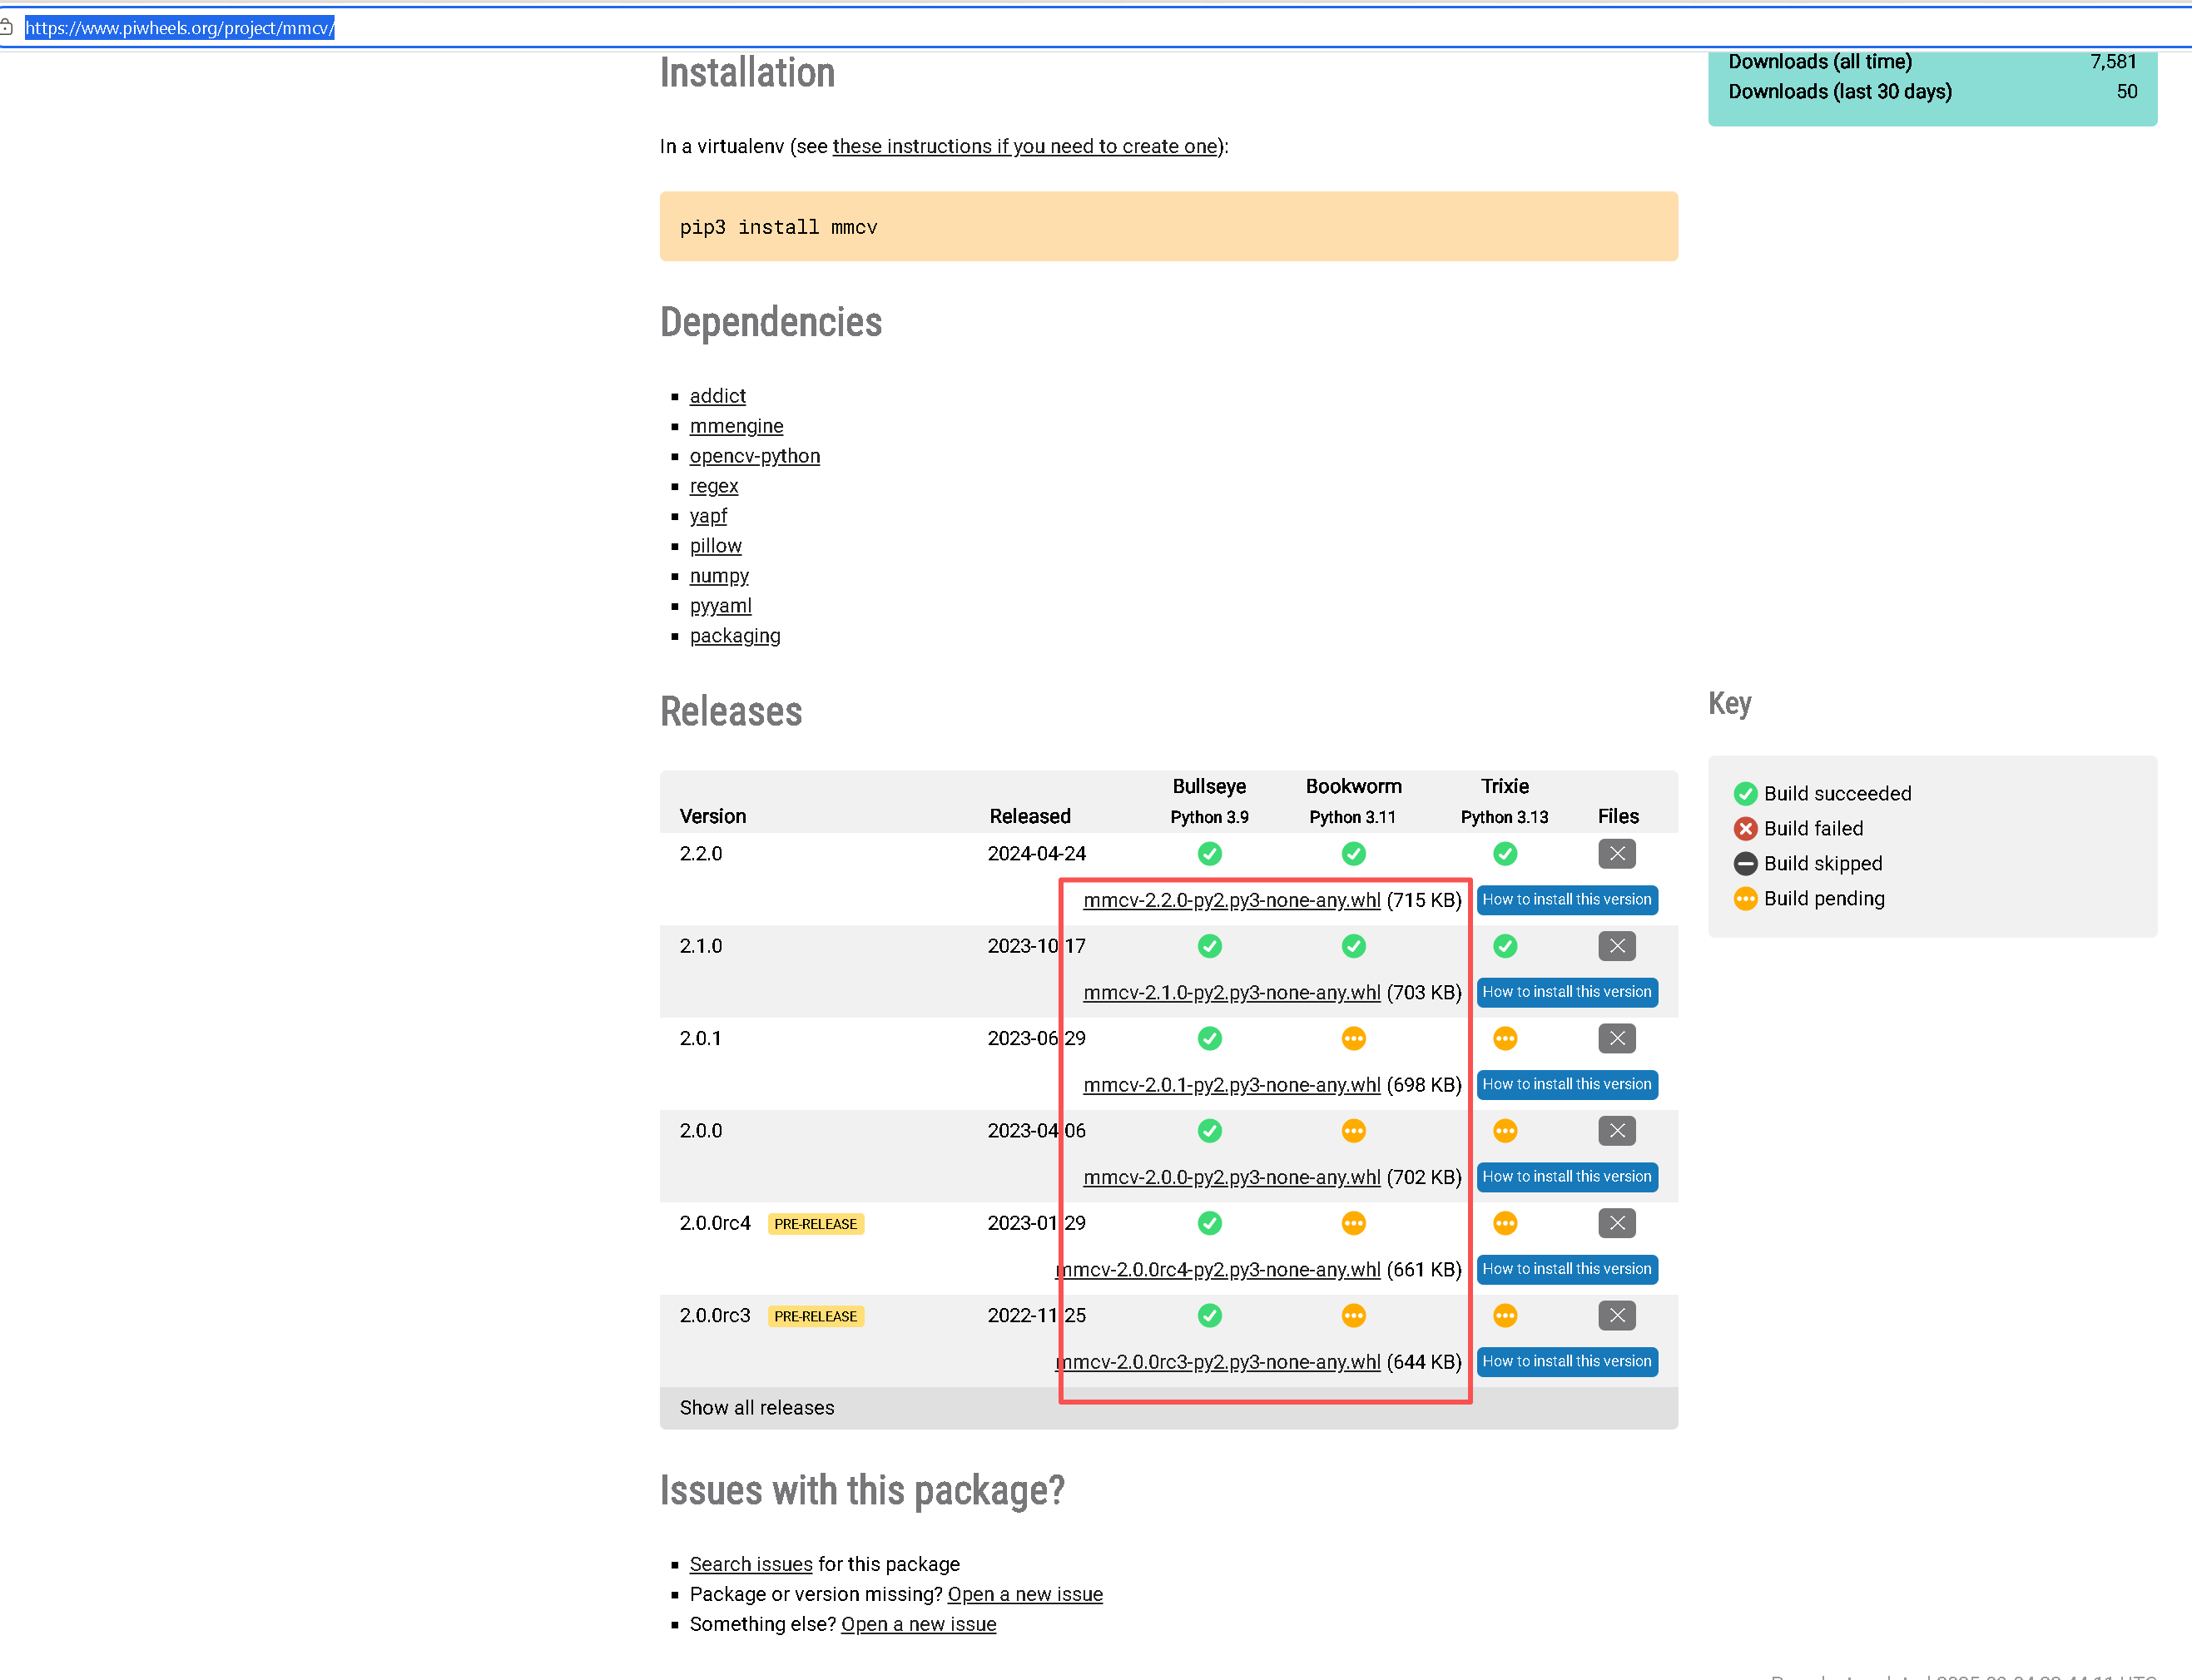Click the 2024-04-24 release date
2192x1680 pixels.
(1036, 854)
